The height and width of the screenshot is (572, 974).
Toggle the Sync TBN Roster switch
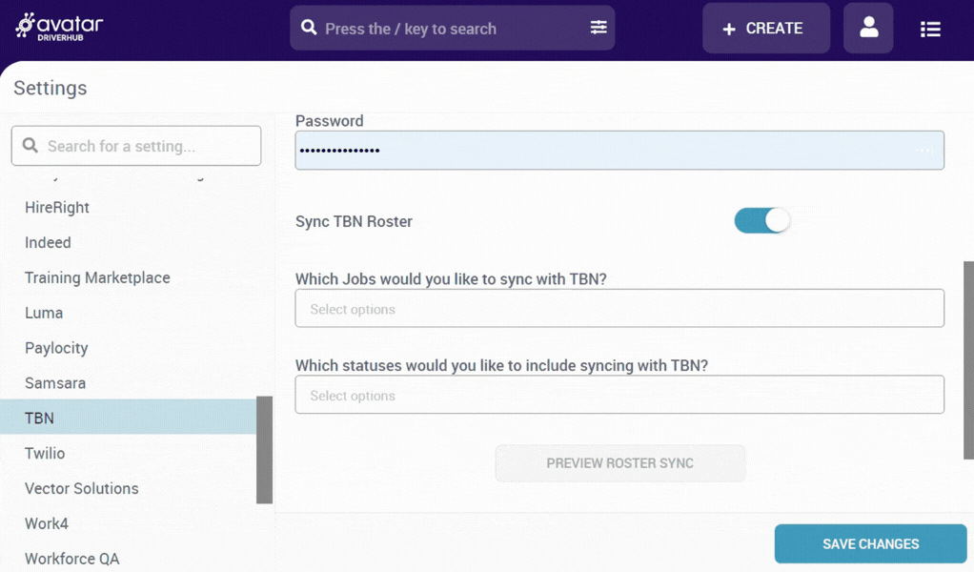tap(761, 220)
